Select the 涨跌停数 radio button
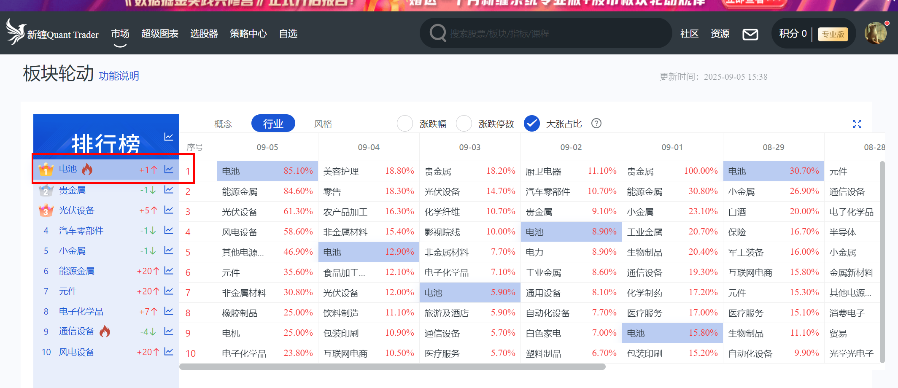The image size is (898, 388). (x=464, y=123)
